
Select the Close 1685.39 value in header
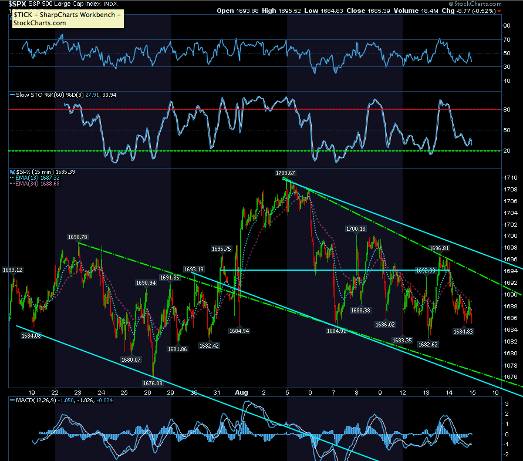[x=368, y=11]
